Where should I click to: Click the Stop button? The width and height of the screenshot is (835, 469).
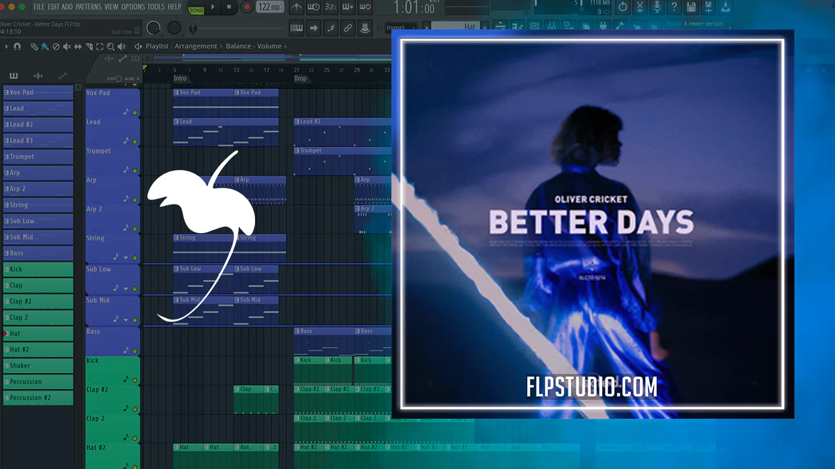[x=228, y=7]
